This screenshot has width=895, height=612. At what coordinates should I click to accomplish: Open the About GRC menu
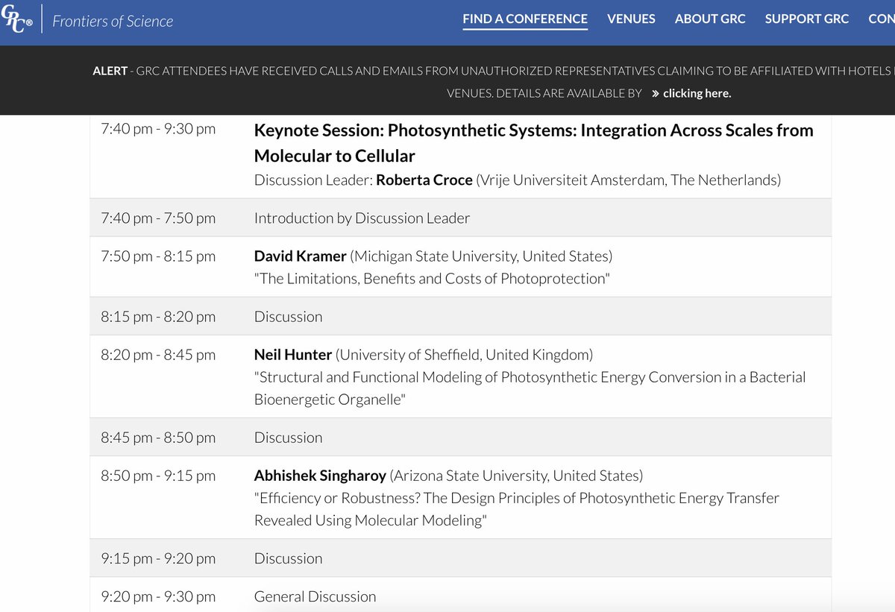(710, 19)
